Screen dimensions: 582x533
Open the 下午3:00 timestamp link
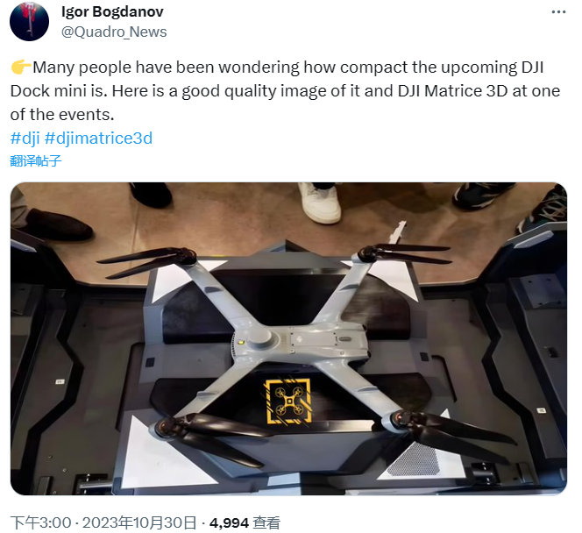(x=40, y=523)
